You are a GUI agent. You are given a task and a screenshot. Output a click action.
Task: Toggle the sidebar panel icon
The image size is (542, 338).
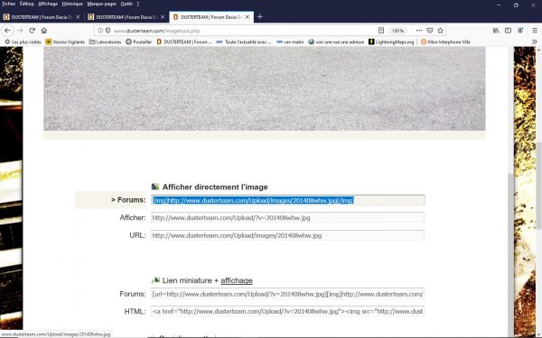508,31
